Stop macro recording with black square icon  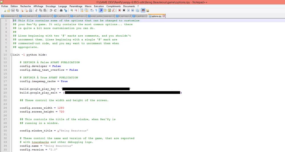(x=124, y=10)
